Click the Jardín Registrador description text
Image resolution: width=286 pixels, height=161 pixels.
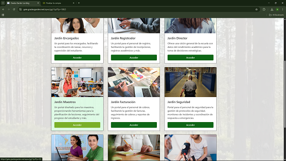(131, 47)
